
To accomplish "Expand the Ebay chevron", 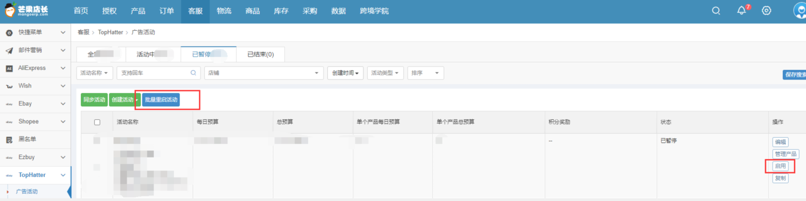I will pyautogui.click(x=63, y=103).
